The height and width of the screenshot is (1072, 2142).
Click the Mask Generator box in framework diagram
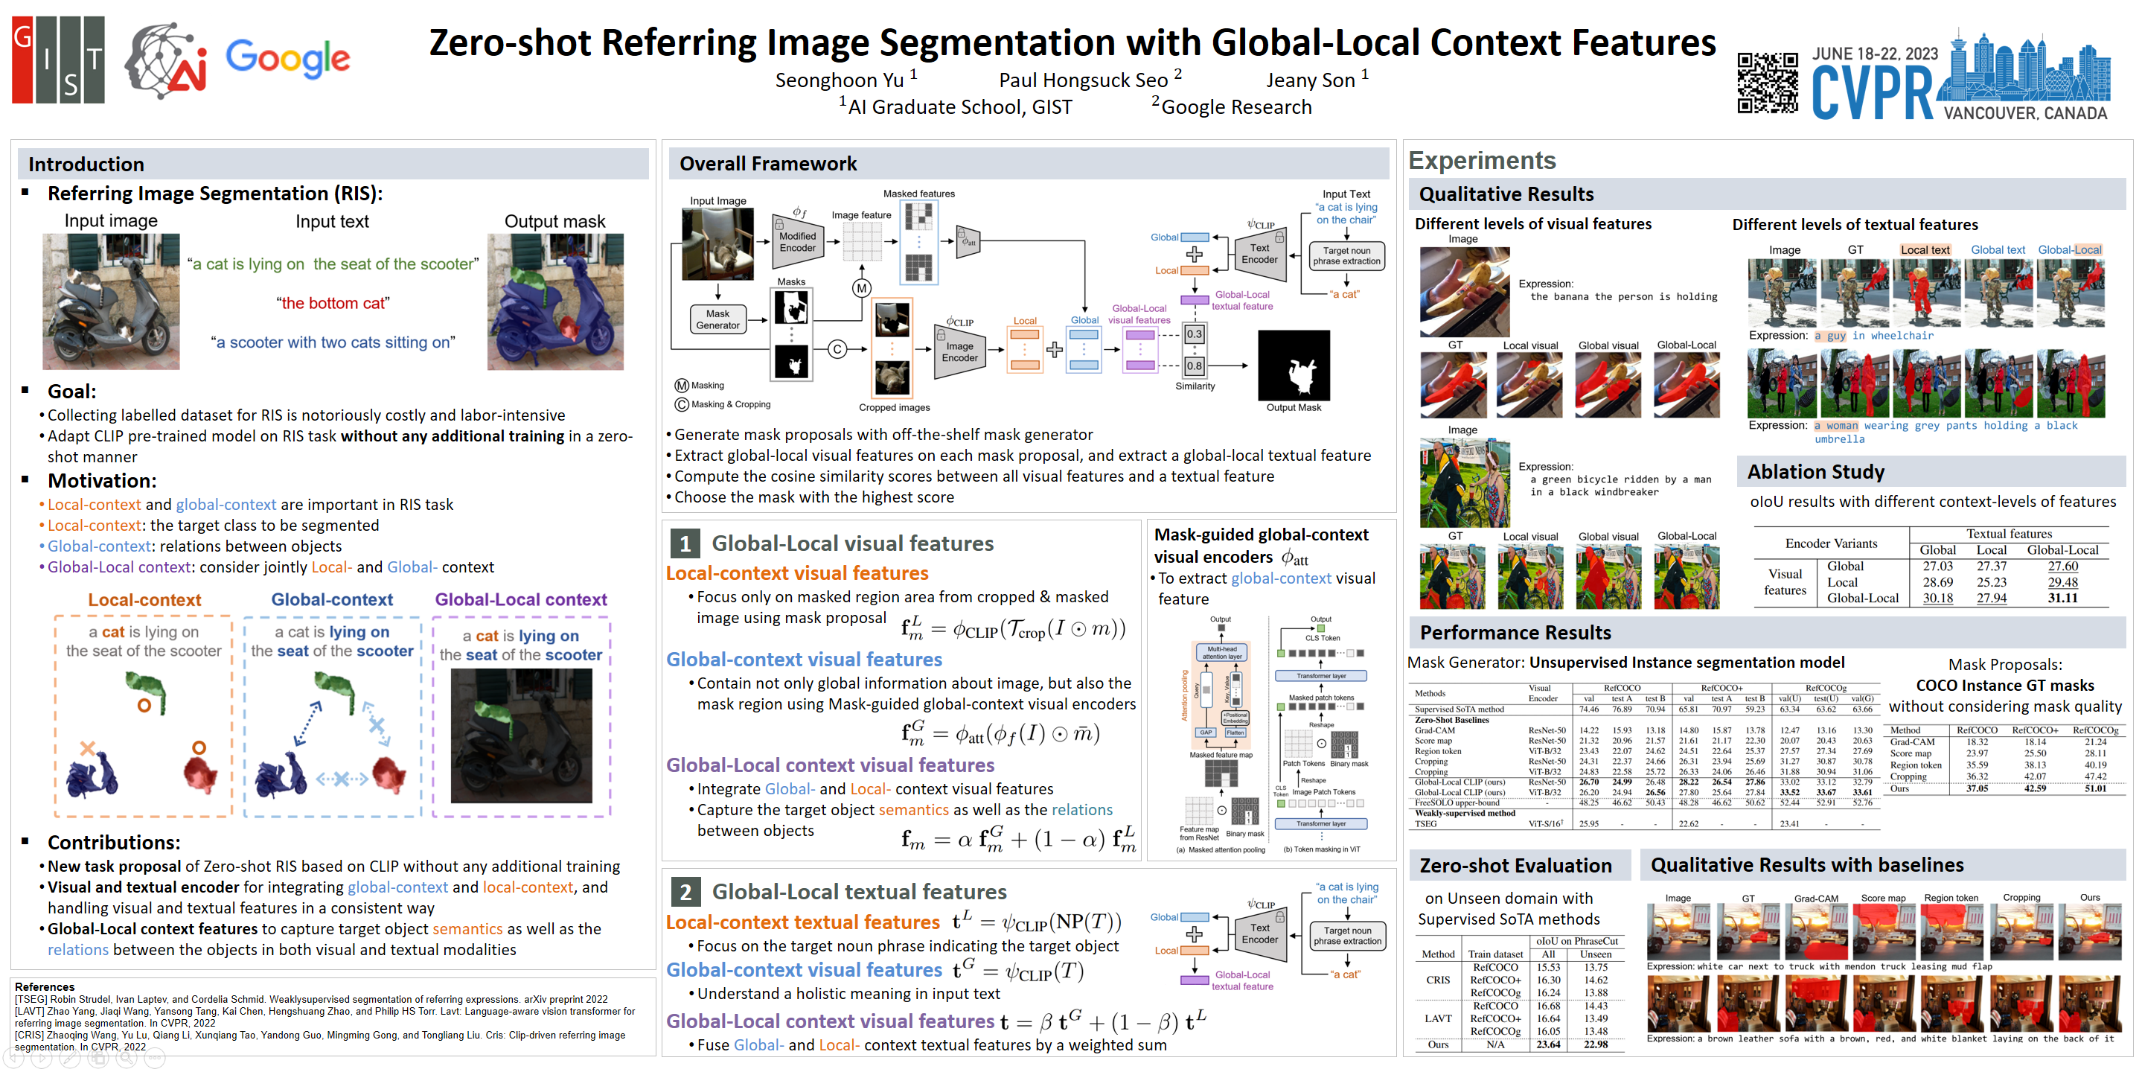pos(717,319)
